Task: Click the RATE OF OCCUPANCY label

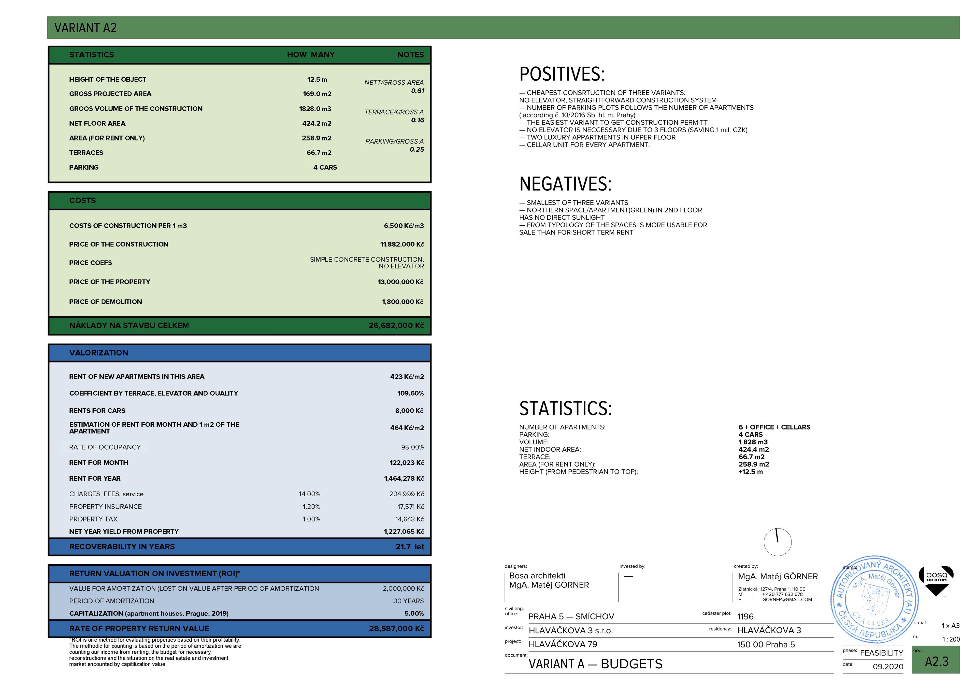Action: pos(105,447)
